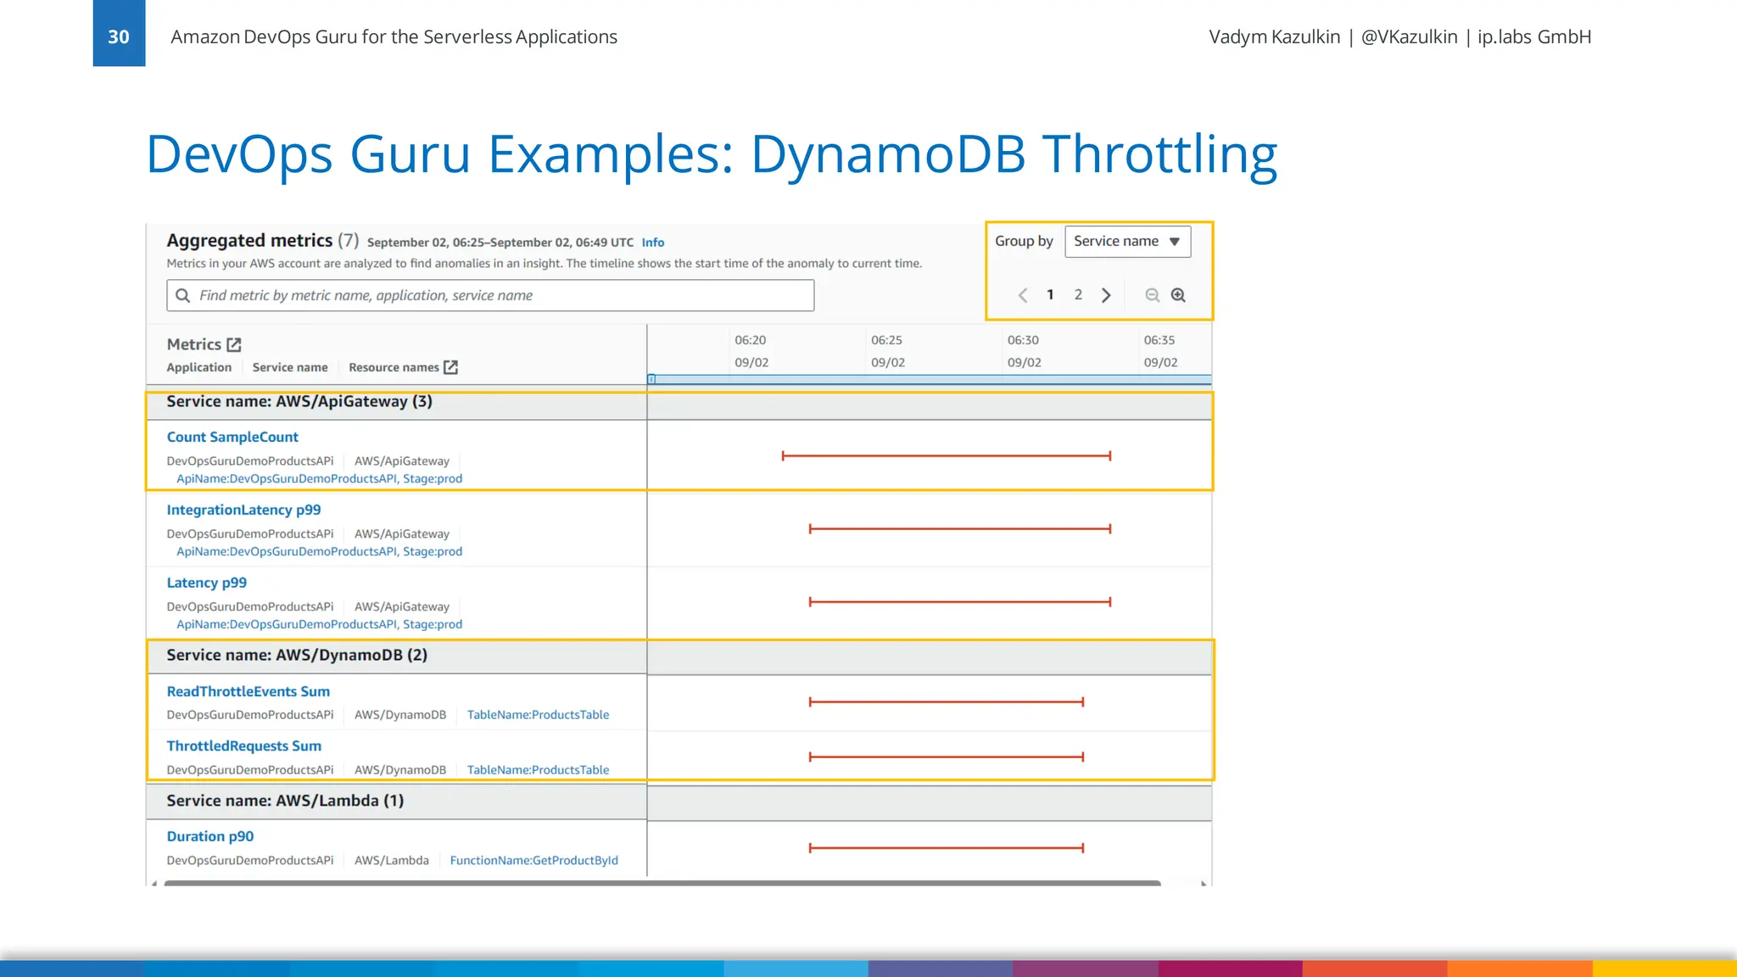
Task: Open the Group by Service name dropdown
Action: tap(1127, 242)
